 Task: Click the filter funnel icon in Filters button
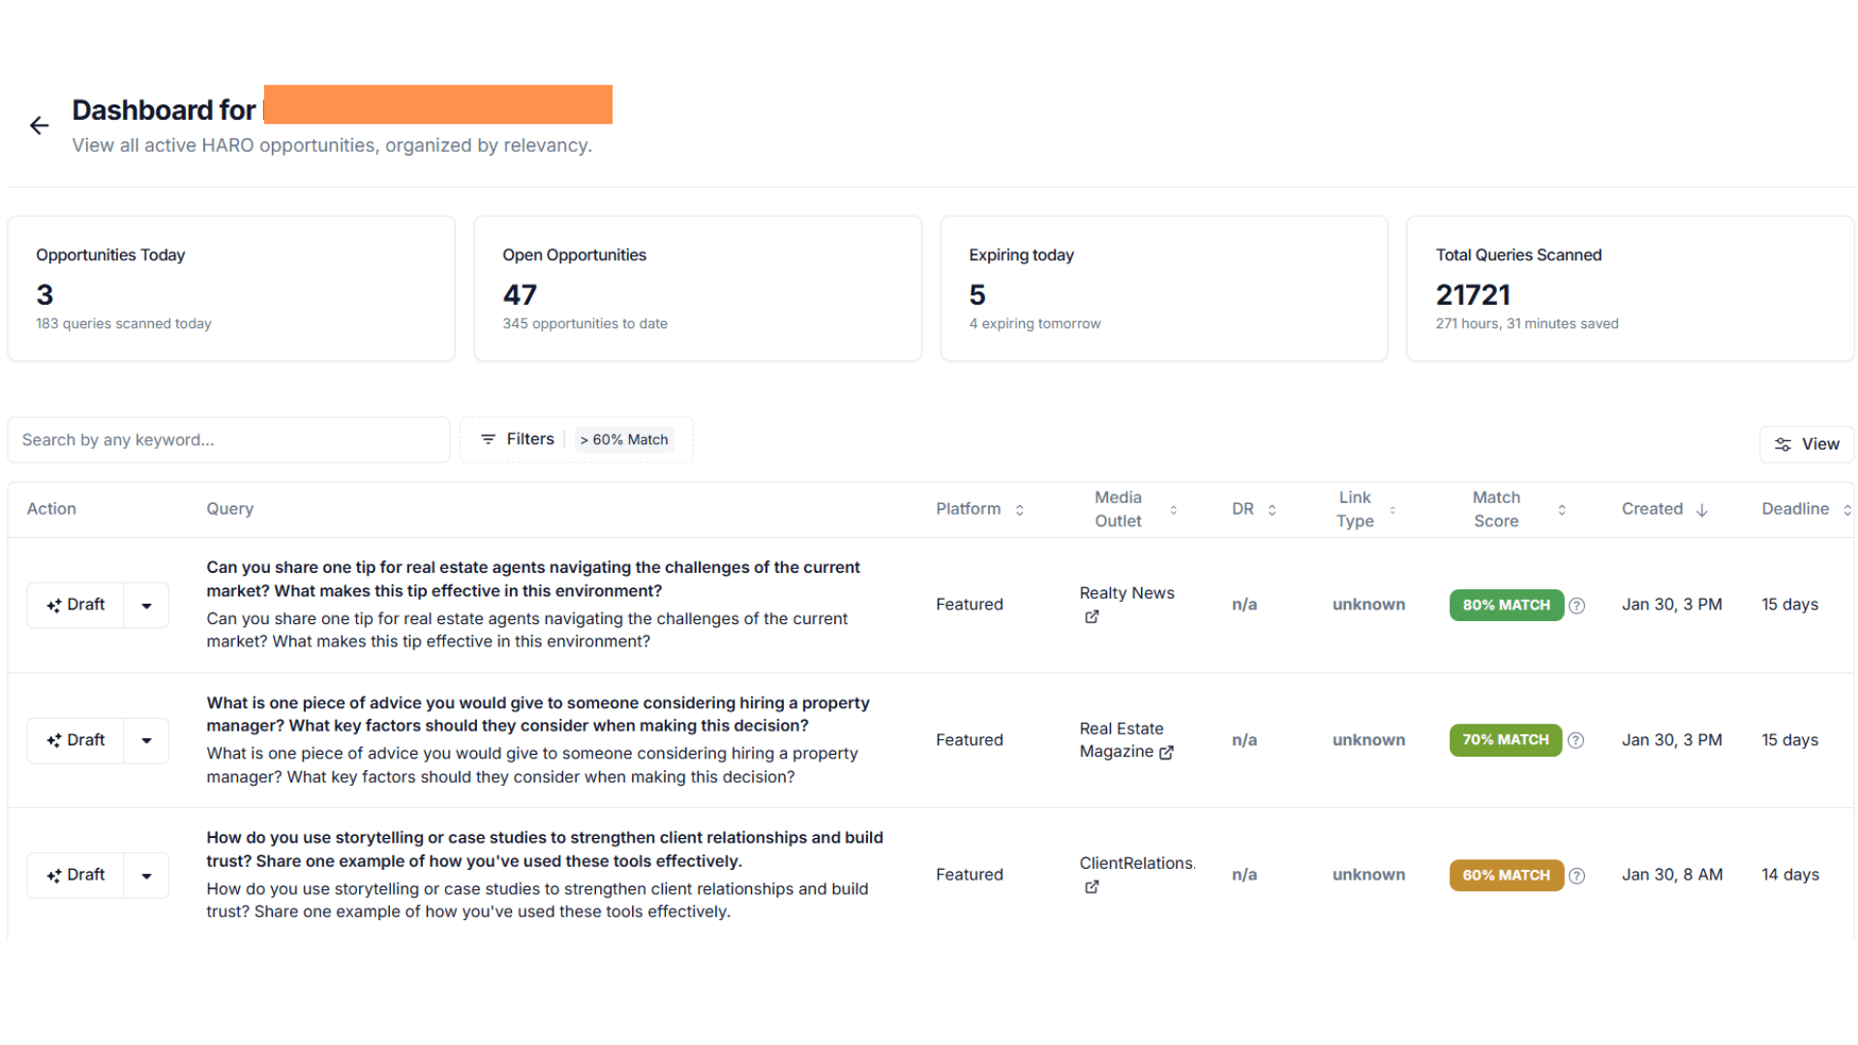tap(488, 438)
